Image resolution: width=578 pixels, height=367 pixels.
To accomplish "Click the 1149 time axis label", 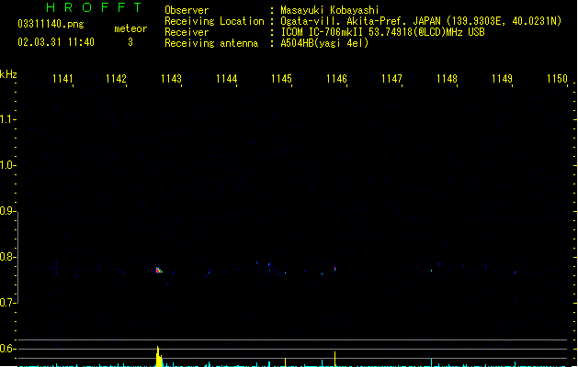I will [x=502, y=79].
